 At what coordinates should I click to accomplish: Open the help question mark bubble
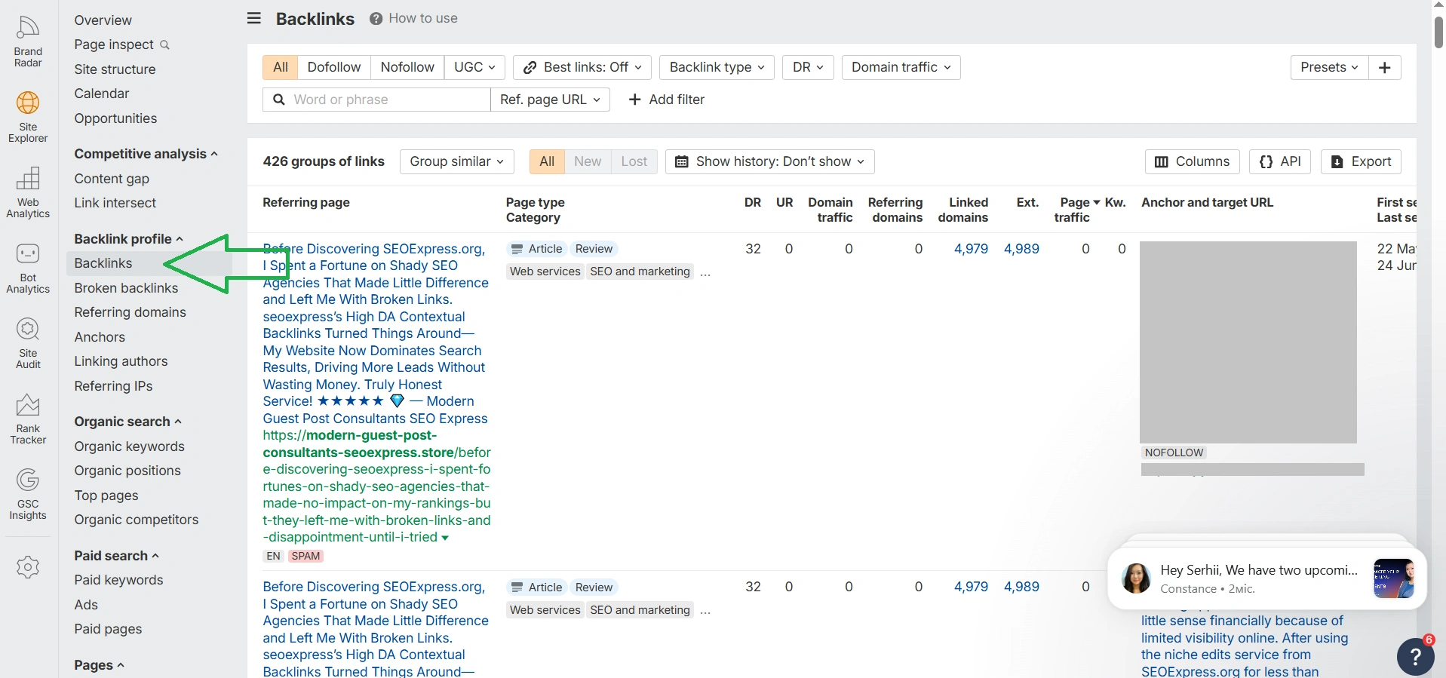coord(1416,657)
